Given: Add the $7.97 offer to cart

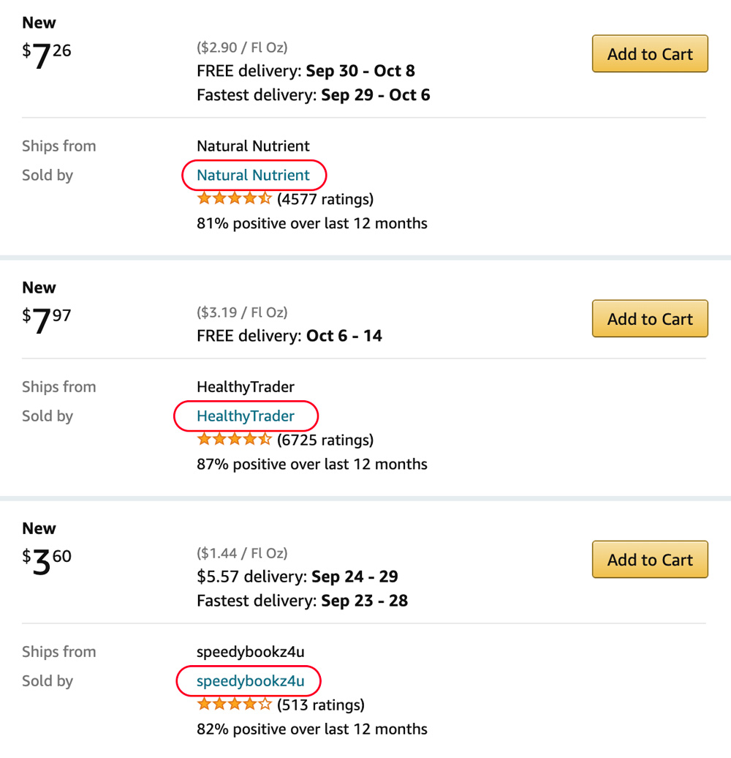Looking at the screenshot, I should pos(650,319).
